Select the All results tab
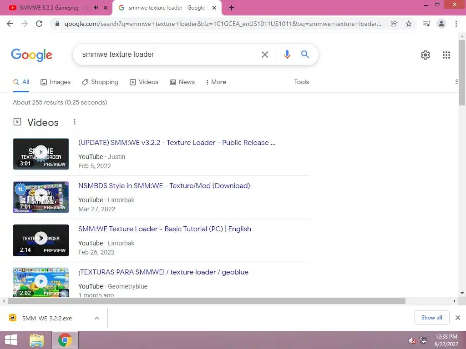 click(x=21, y=82)
